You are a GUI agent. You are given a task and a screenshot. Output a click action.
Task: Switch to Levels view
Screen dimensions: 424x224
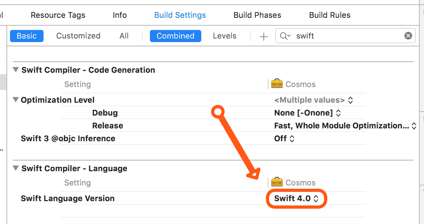pyautogui.click(x=224, y=36)
